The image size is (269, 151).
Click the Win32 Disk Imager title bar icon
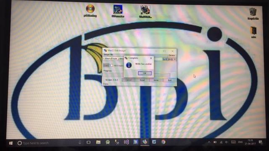(x=105, y=50)
